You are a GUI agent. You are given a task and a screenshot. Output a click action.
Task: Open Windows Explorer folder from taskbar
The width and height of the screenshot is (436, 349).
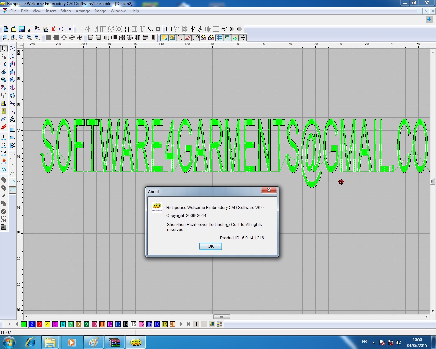pyautogui.click(x=50, y=342)
